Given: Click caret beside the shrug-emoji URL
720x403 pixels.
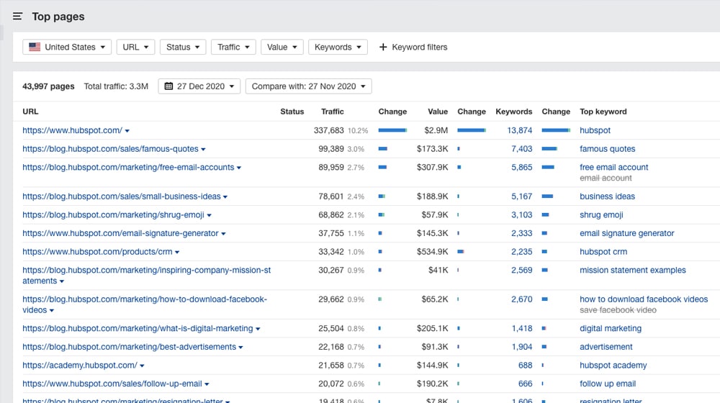Looking at the screenshot, I should [x=210, y=215].
